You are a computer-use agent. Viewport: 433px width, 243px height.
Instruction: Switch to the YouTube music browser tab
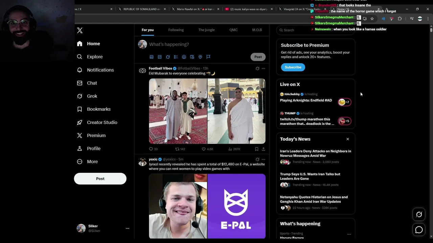pyautogui.click(x=249, y=9)
